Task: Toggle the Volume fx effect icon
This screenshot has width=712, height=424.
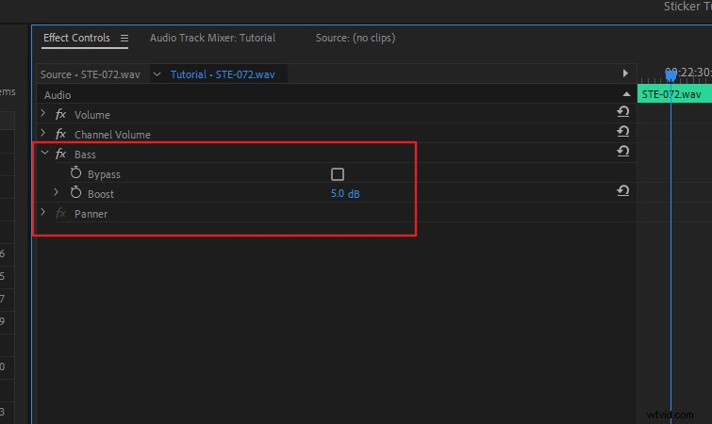Action: pyautogui.click(x=60, y=114)
